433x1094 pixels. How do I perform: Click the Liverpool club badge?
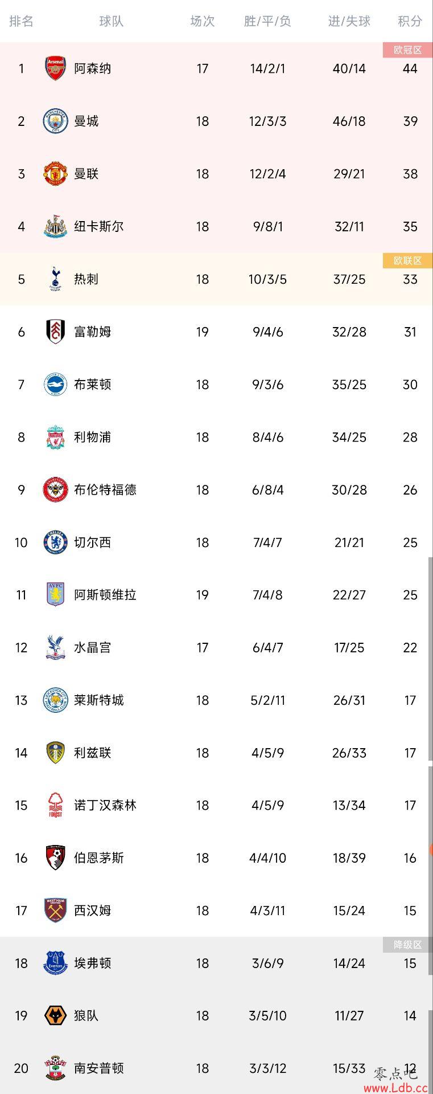[55, 437]
